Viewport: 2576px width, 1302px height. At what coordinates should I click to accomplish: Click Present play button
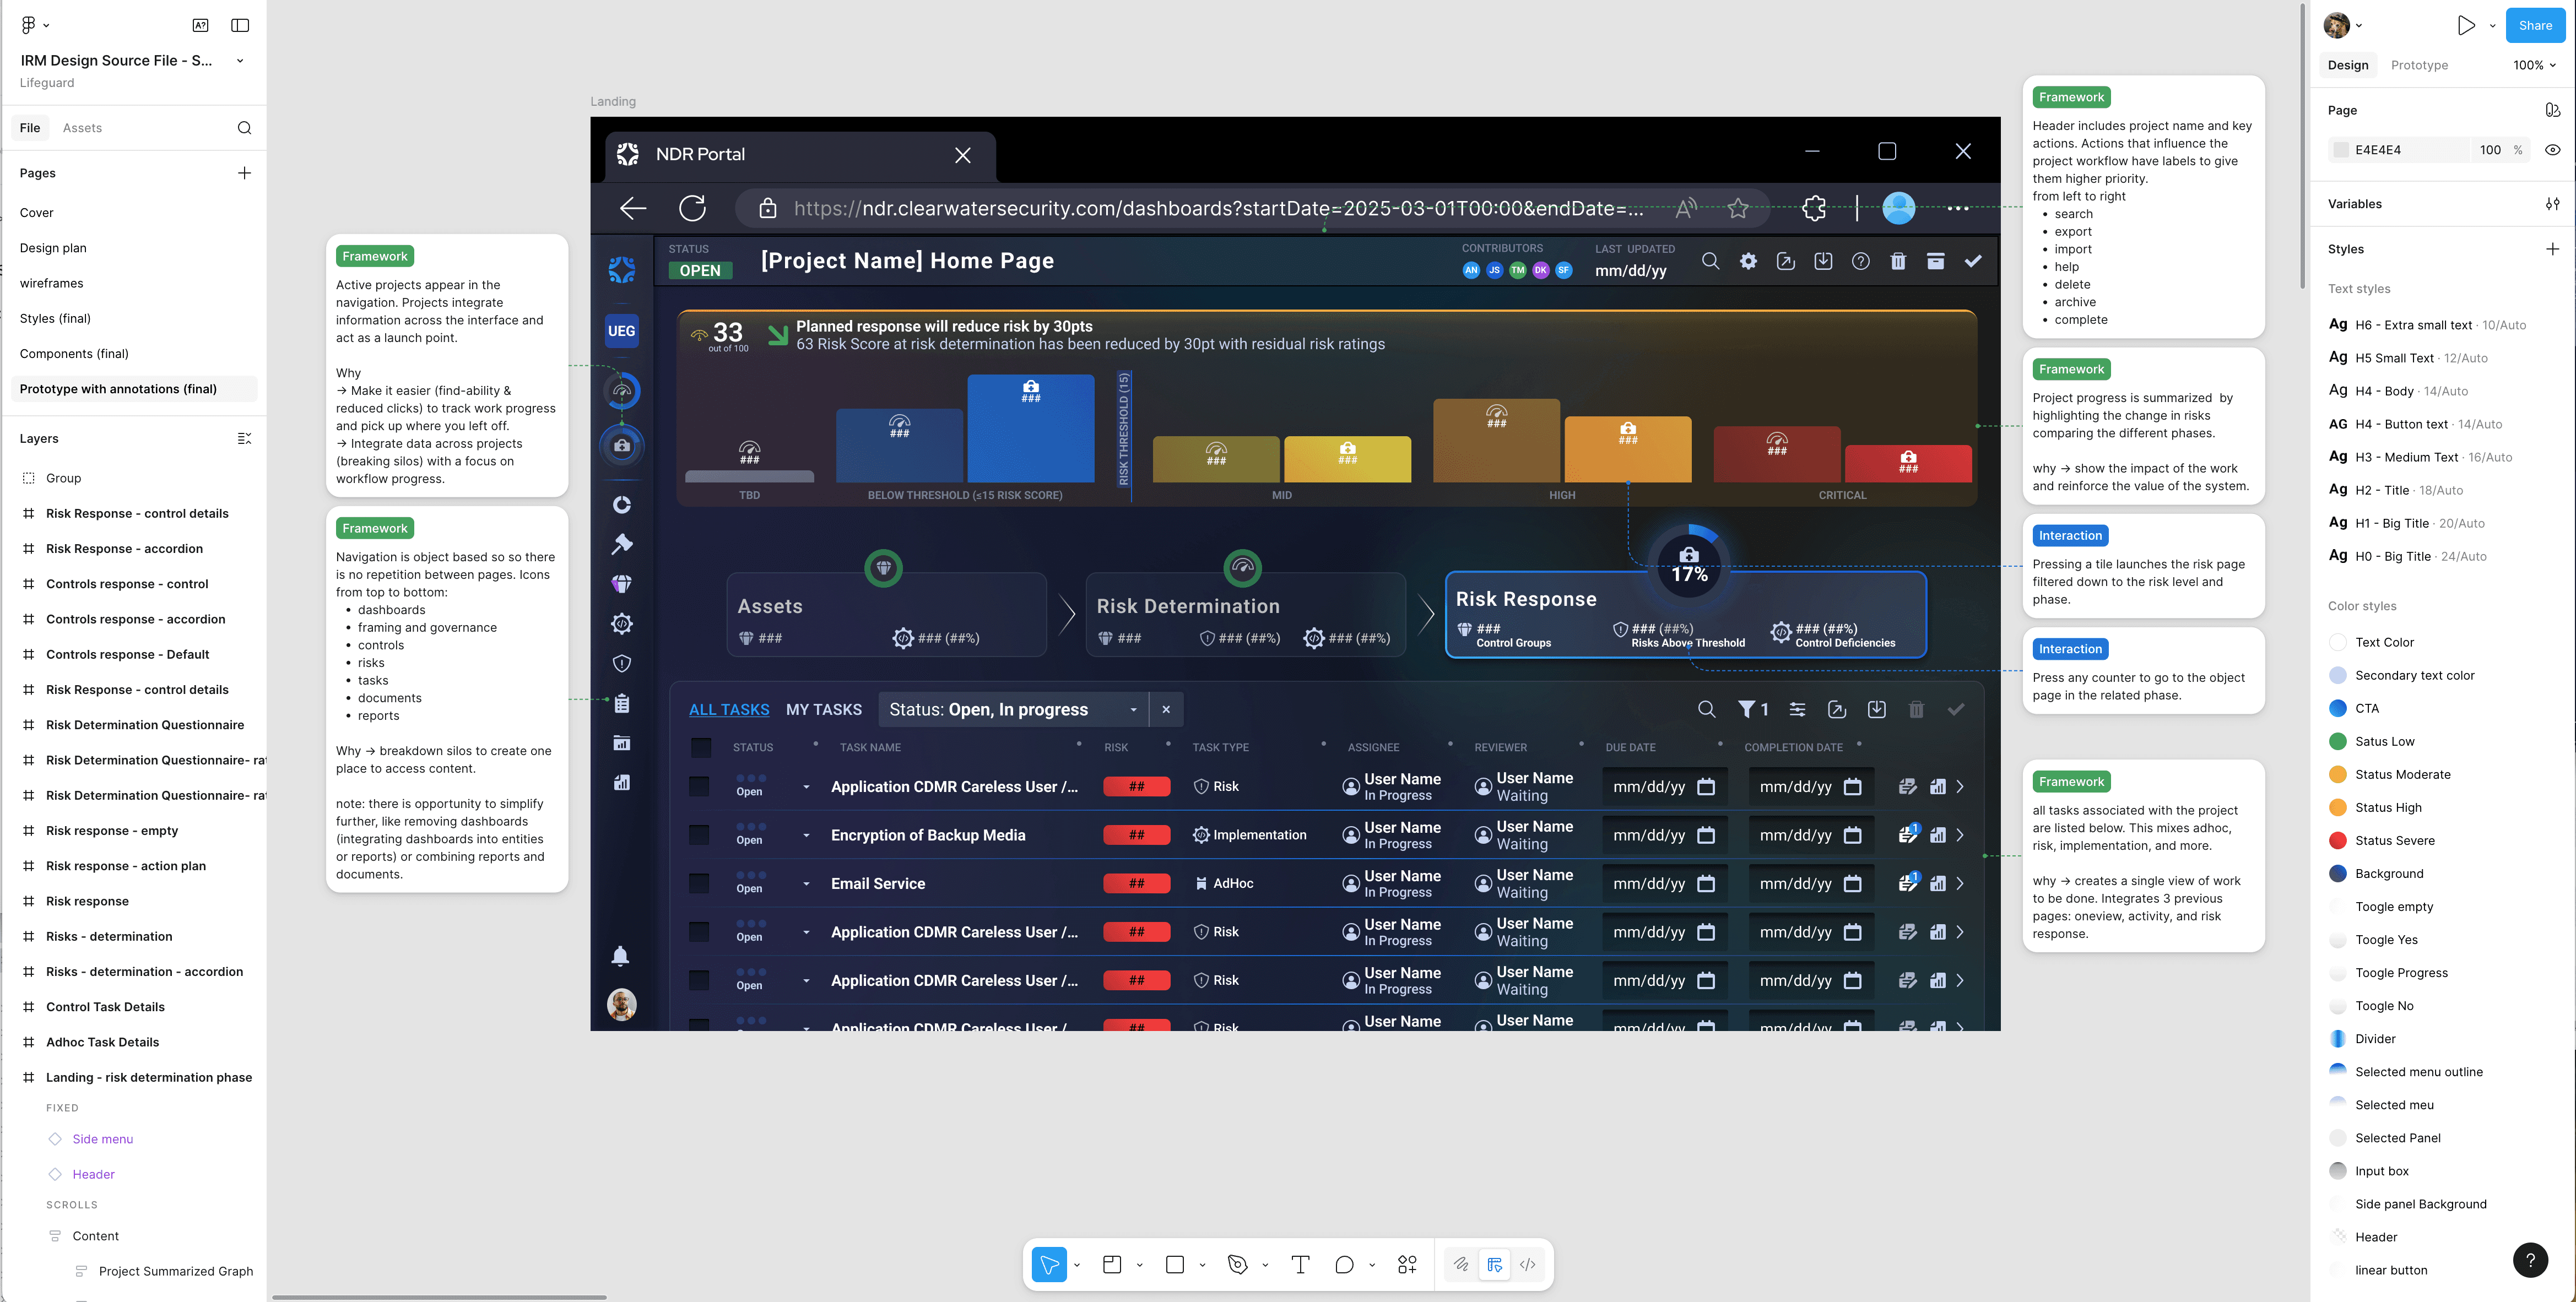pyautogui.click(x=2466, y=26)
